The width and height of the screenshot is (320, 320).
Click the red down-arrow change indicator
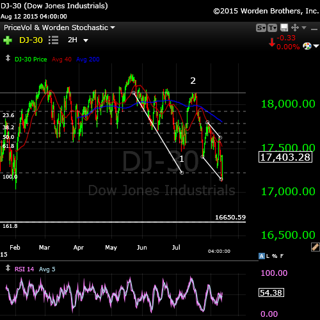tap(272, 42)
